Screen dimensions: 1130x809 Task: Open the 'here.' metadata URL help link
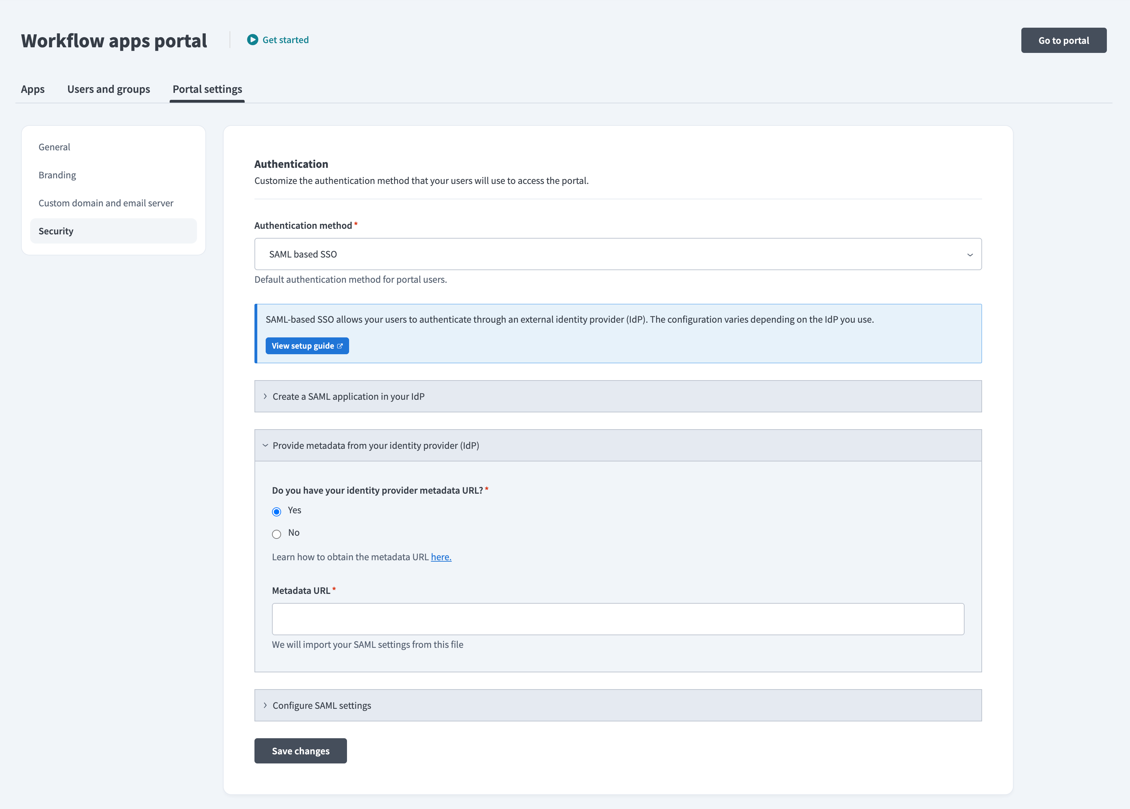coord(441,557)
